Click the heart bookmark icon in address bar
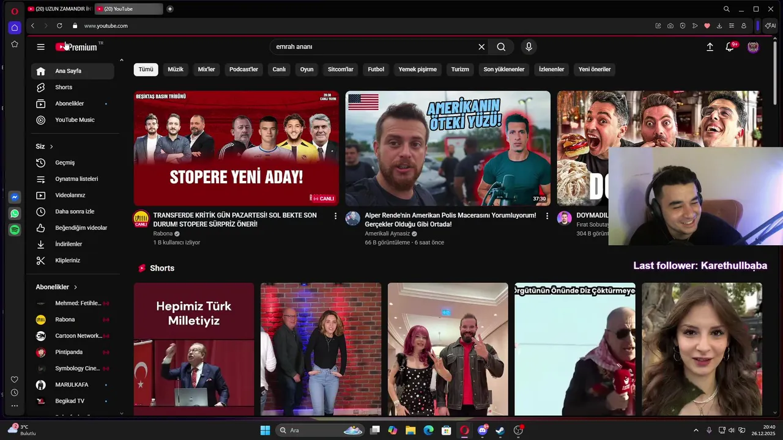Screen dimensions: 783x440 pos(707,26)
